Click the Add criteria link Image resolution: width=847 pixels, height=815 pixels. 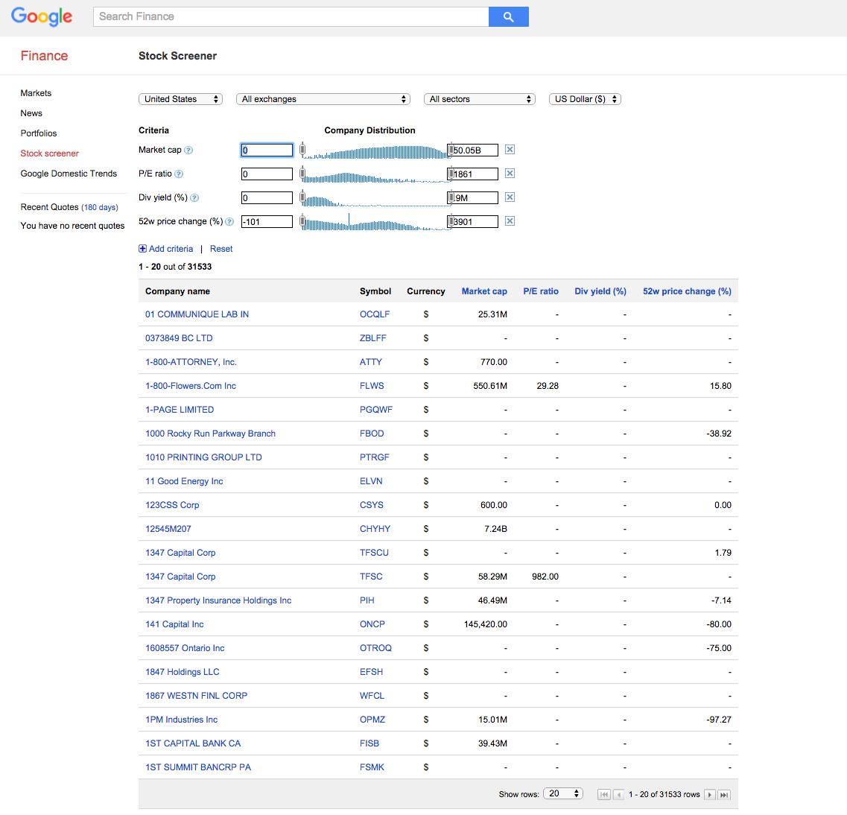pyautogui.click(x=171, y=248)
